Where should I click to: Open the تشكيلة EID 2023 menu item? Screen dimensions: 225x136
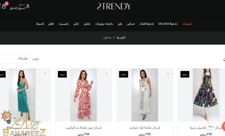point(168,24)
